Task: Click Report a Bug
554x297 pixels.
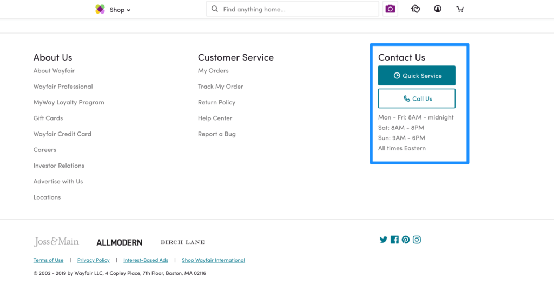Action: pyautogui.click(x=216, y=134)
